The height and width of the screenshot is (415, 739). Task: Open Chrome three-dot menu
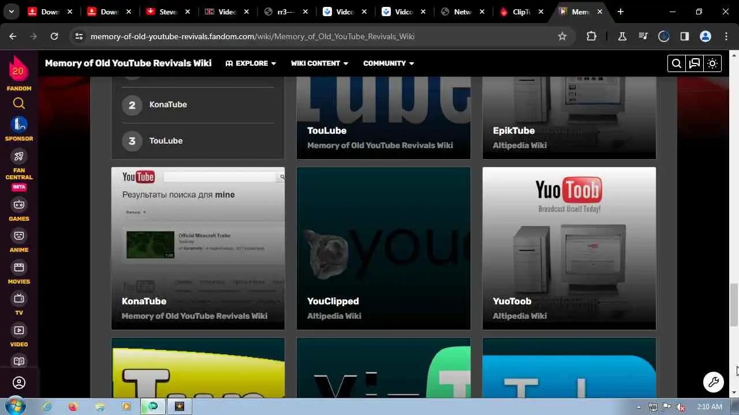[726, 36]
